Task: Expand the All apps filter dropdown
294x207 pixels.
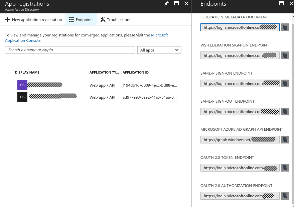Action: pos(159,50)
